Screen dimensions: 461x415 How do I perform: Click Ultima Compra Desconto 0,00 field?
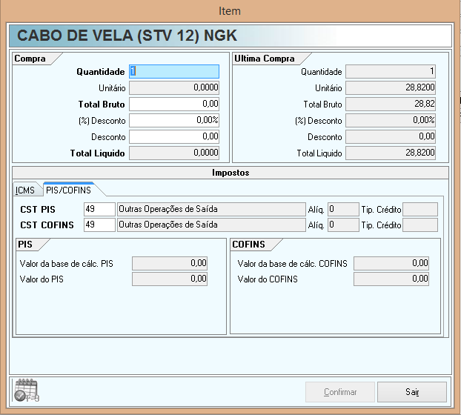pos(391,136)
